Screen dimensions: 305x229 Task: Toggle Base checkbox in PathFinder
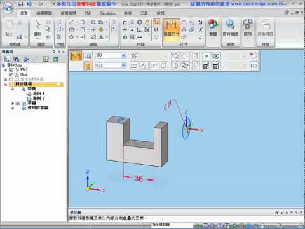[11, 74]
